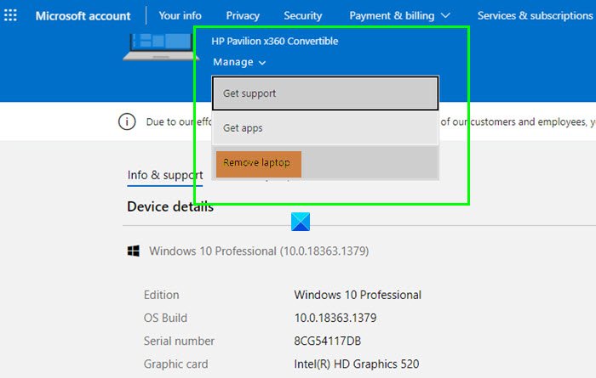Click the Microsoft account home link
Viewport: 596px width, 378px height.
83,15
